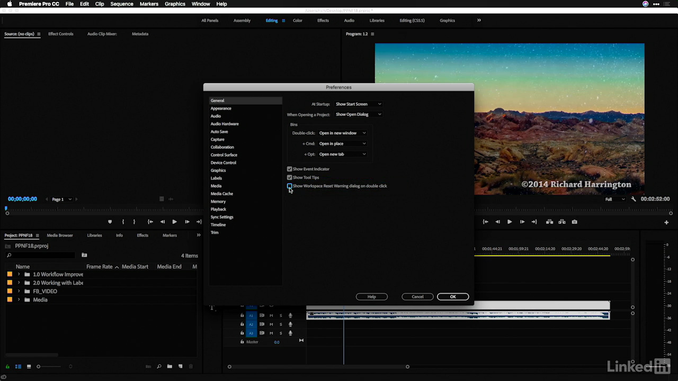Click Mark Out in the Source monitor

(x=134, y=222)
